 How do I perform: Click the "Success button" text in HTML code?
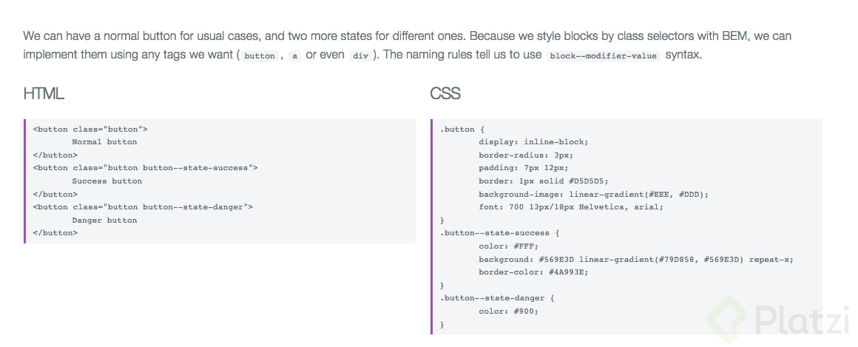click(x=107, y=181)
